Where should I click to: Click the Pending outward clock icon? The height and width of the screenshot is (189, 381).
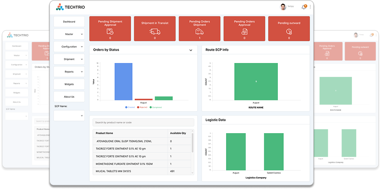tap(289, 32)
